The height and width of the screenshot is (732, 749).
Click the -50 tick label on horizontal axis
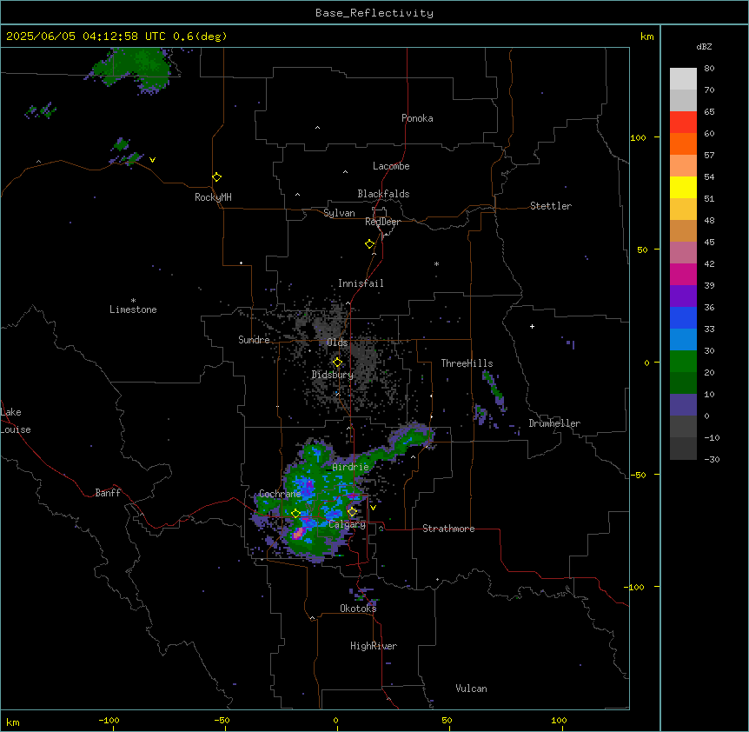tap(222, 720)
